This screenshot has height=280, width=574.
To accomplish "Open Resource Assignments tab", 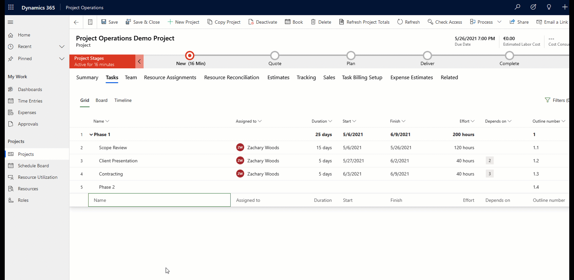I will click(x=170, y=77).
